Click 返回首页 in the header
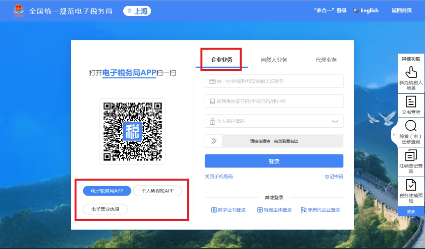425x249 pixels. pyautogui.click(x=402, y=11)
